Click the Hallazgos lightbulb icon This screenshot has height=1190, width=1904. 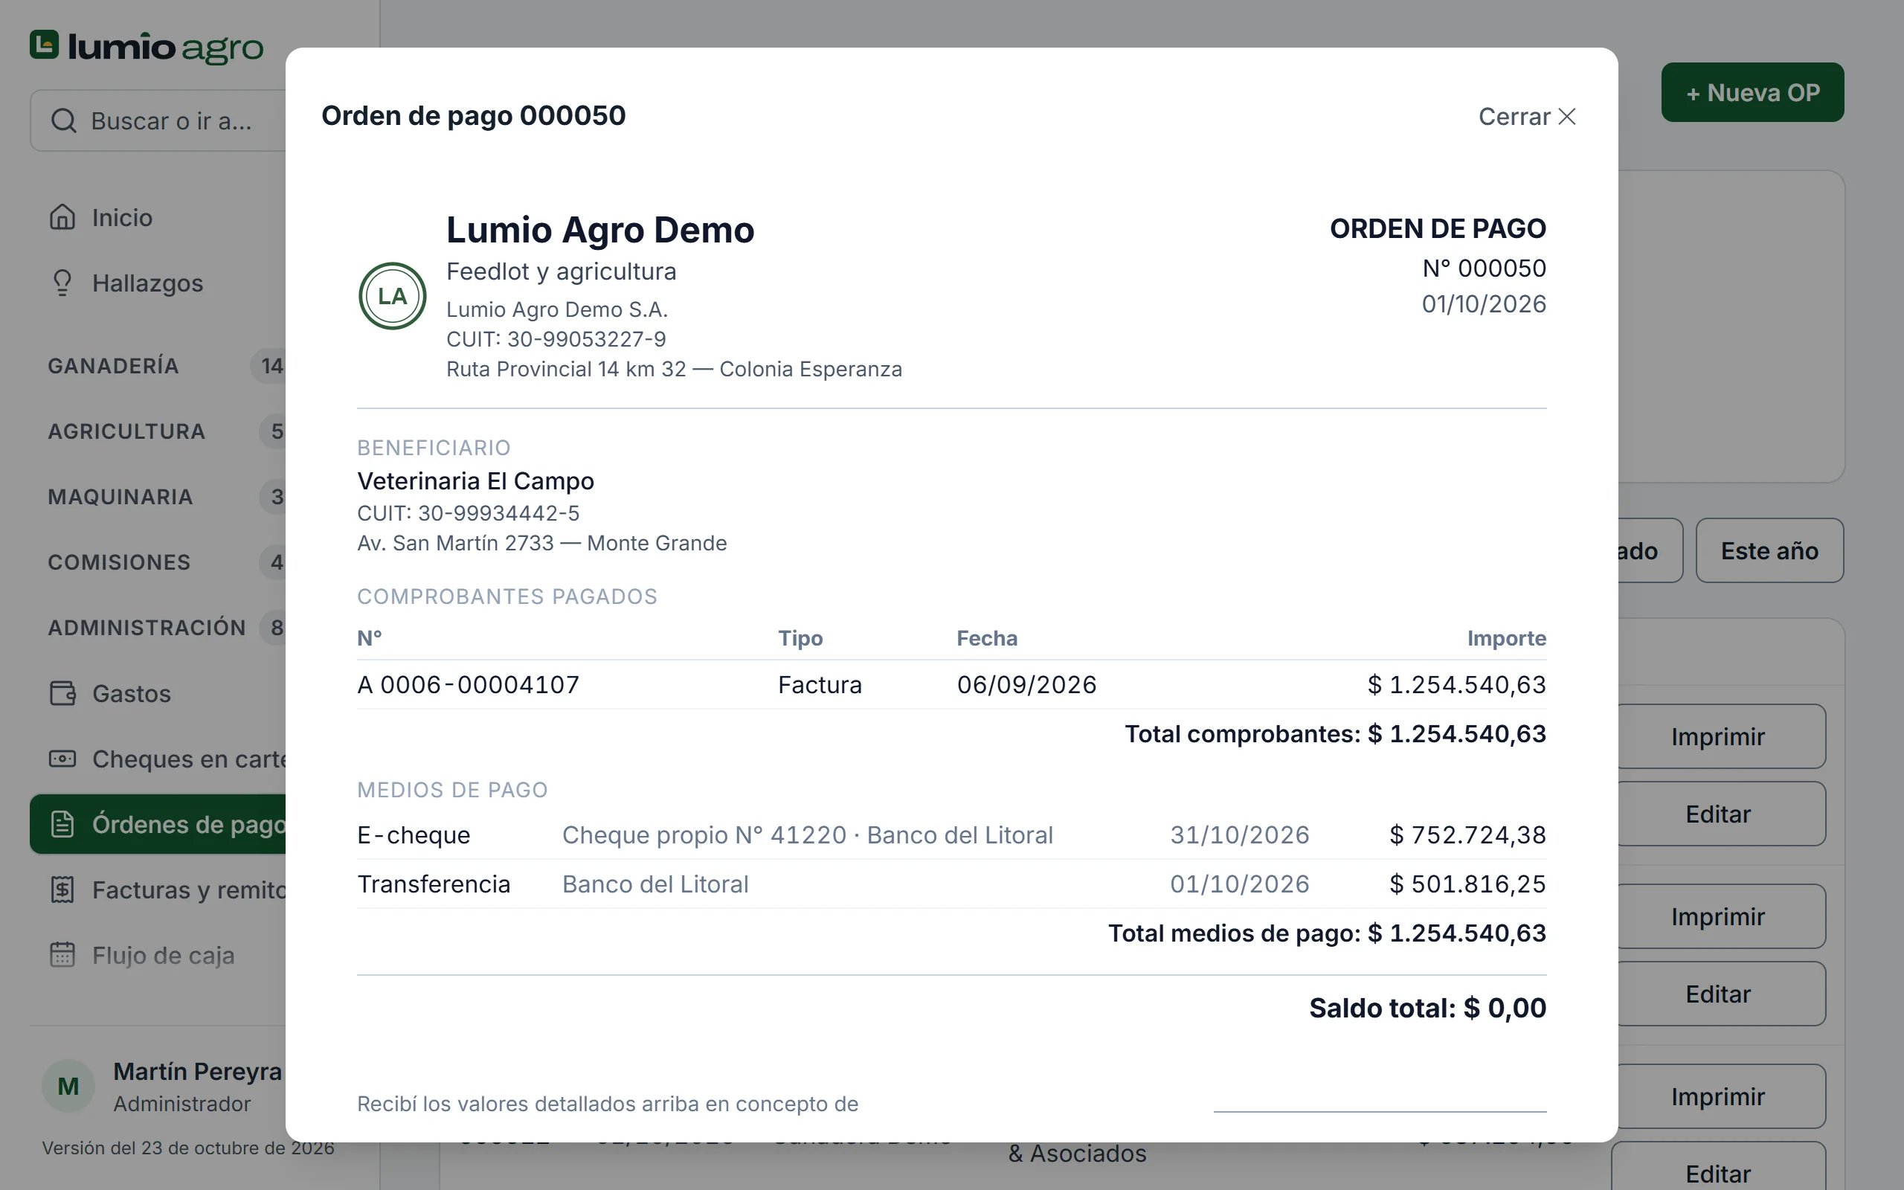tap(62, 283)
